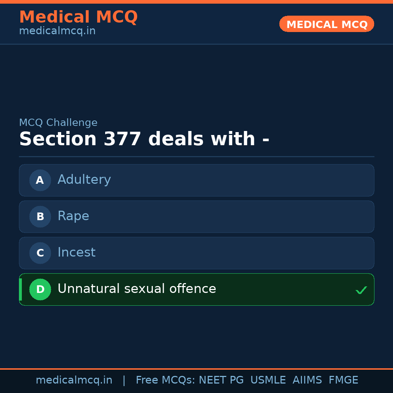This screenshot has width=393, height=393.
Task: Click the green highlight bar beside option D
Action: coord(20,289)
